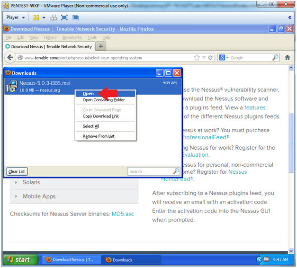This screenshot has width=297, height=268.
Task: Click the page scrollbar up arrow
Action: [x=291, y=68]
